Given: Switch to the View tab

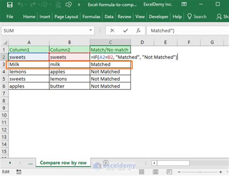Looking at the screenshot, I should [140, 16].
